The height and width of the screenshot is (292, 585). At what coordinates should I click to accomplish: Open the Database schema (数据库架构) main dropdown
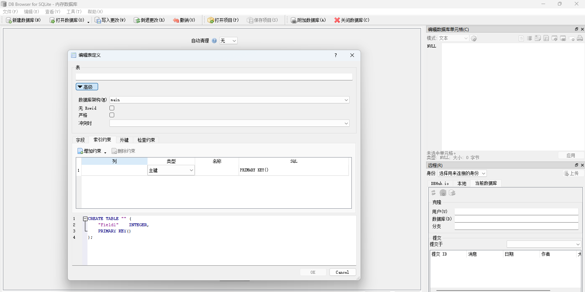coord(230,100)
